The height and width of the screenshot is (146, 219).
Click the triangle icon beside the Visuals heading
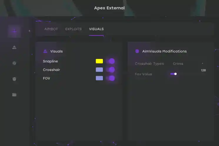point(45,51)
